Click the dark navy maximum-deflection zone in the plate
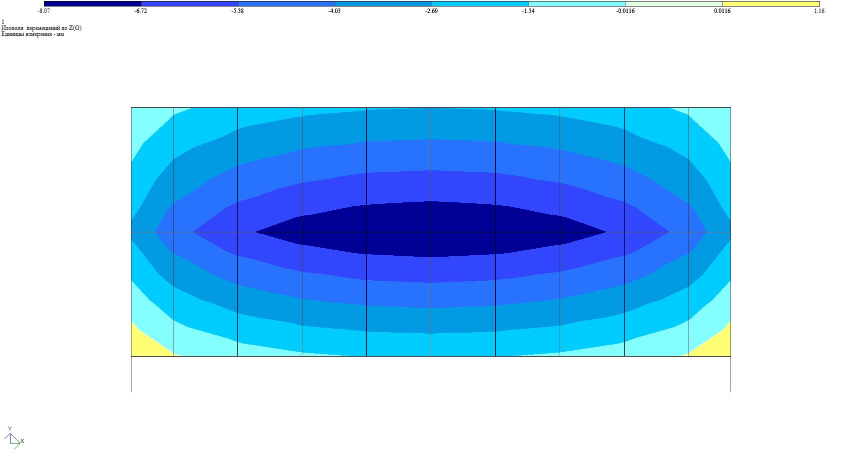Screen dimensions: 862x453 (431, 230)
